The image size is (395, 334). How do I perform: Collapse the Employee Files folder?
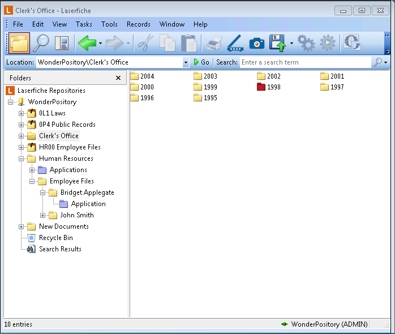coord(32,182)
